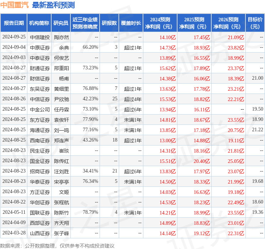Viewport: 265px width, 249px height.
Task: Select the 中泰证券 institution cell
Action: pos(40,58)
